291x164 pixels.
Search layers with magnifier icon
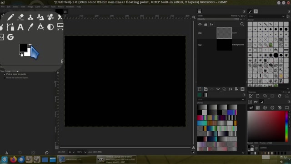tap(242, 24)
